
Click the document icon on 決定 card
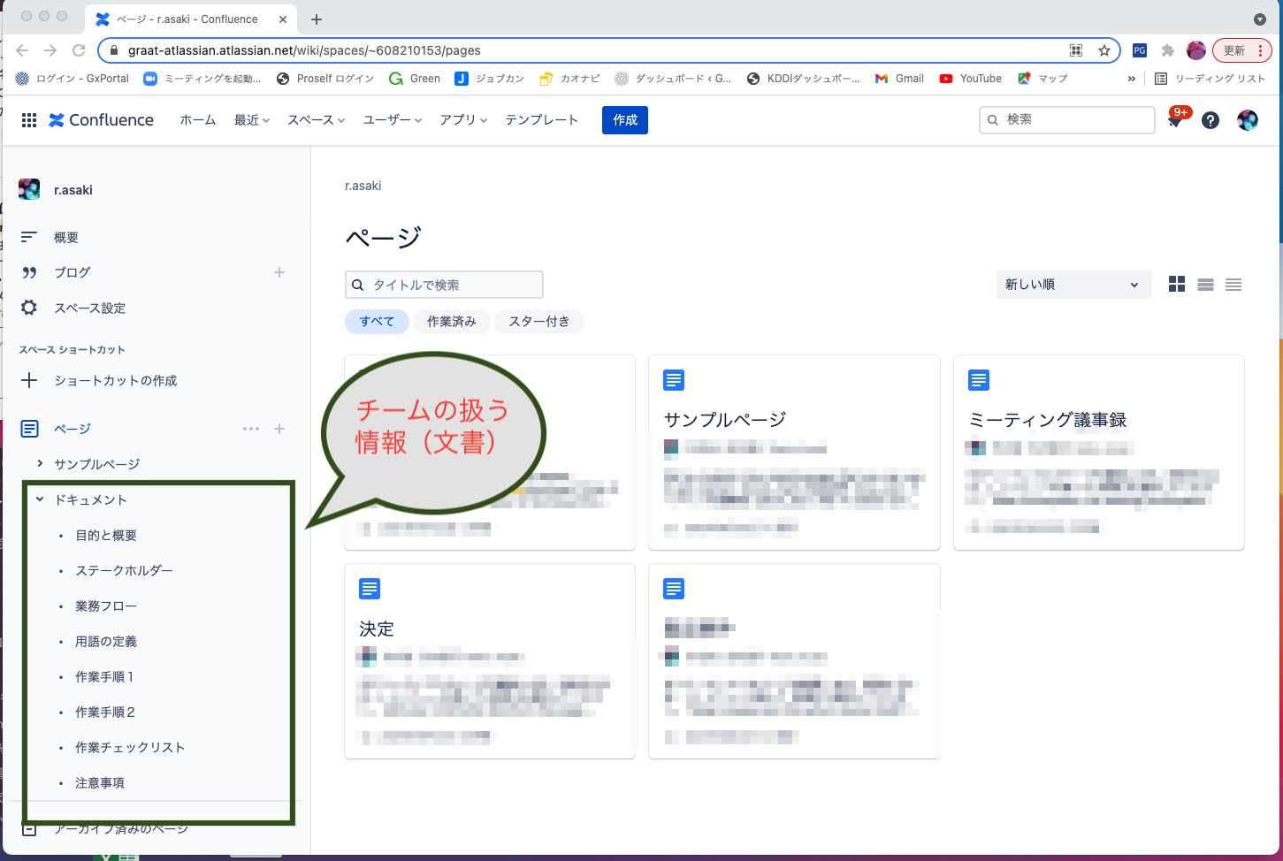(370, 589)
